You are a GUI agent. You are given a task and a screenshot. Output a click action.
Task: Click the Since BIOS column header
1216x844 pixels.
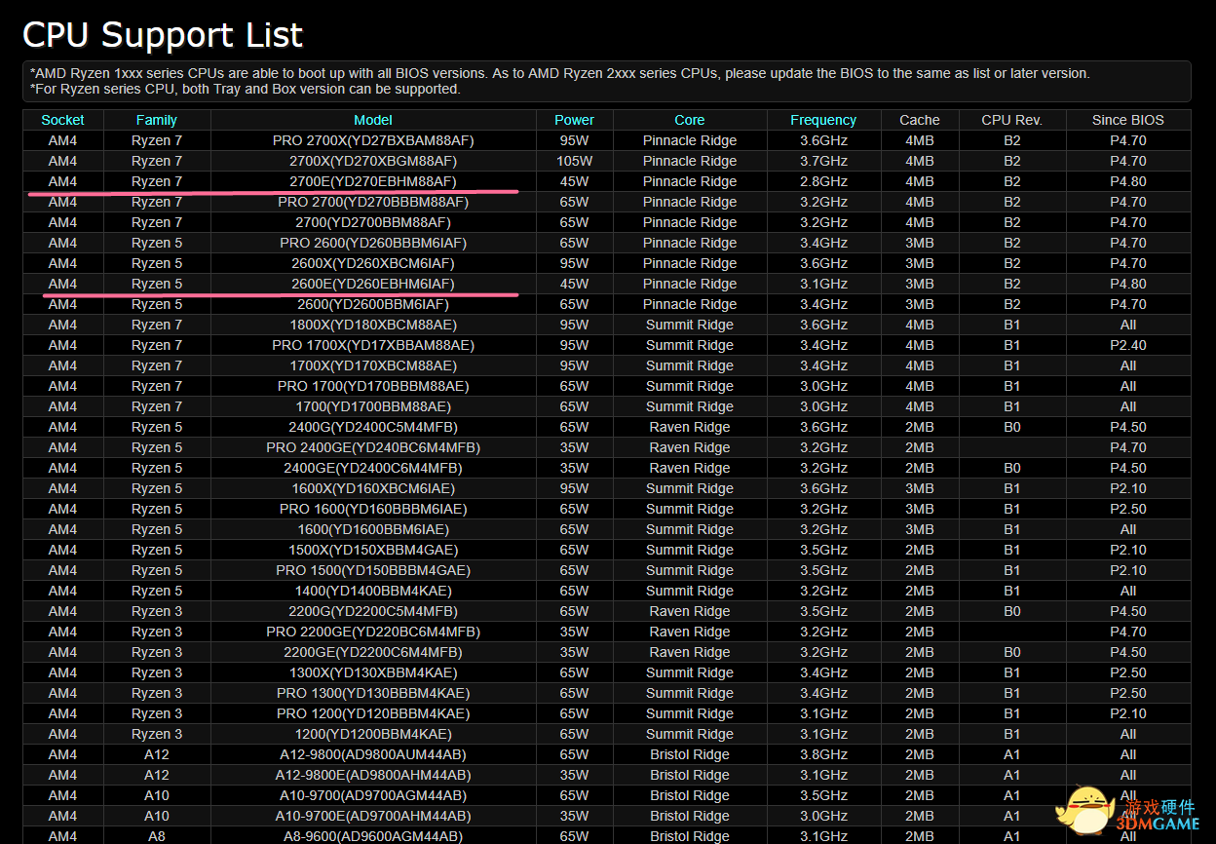pos(1127,120)
